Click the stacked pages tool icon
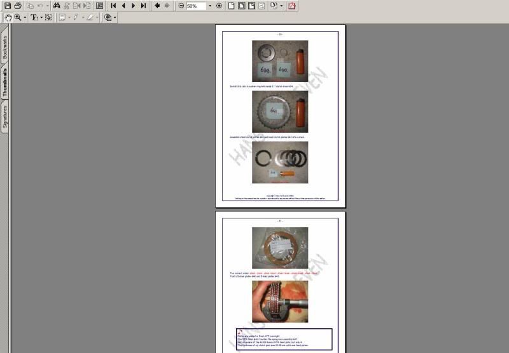The height and width of the screenshot is (353, 509). [108, 18]
